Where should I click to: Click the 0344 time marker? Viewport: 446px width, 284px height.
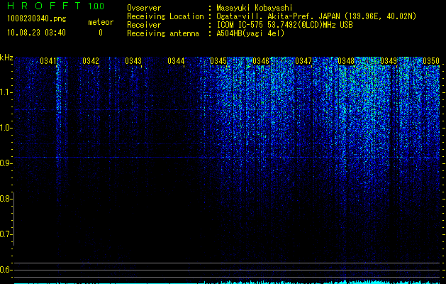[176, 61]
